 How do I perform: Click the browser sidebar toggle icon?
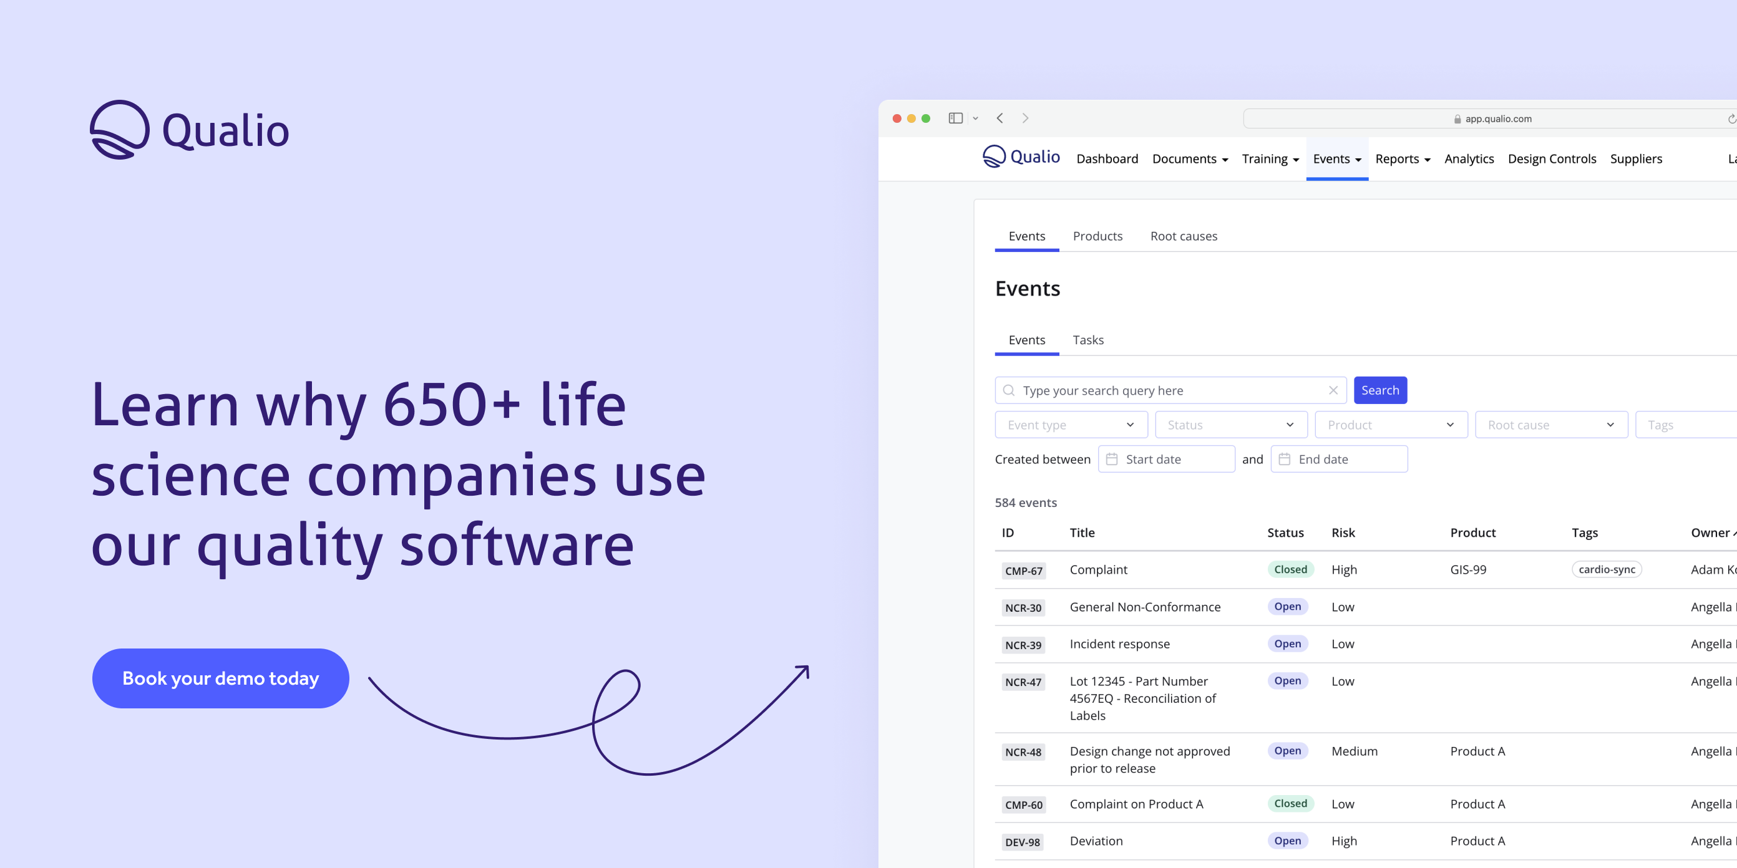point(955,118)
